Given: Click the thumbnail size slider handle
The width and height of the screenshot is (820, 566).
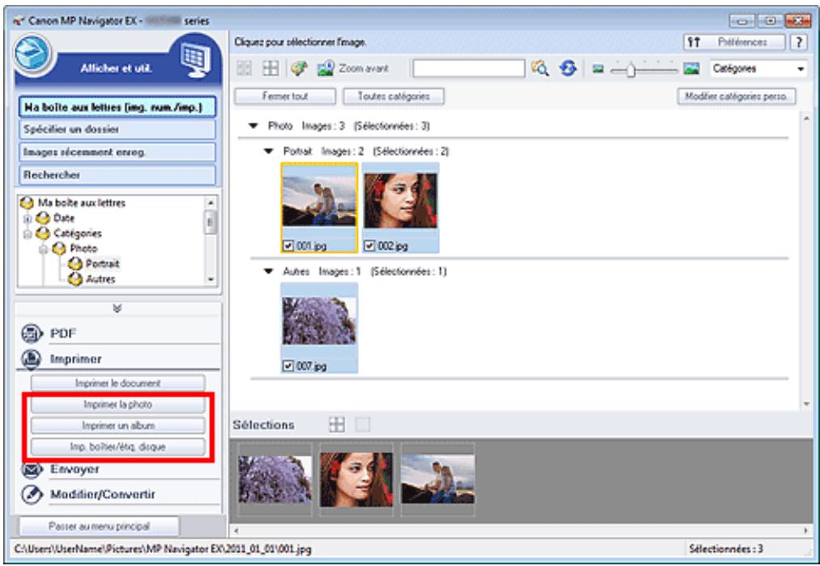Looking at the screenshot, I should click(630, 69).
